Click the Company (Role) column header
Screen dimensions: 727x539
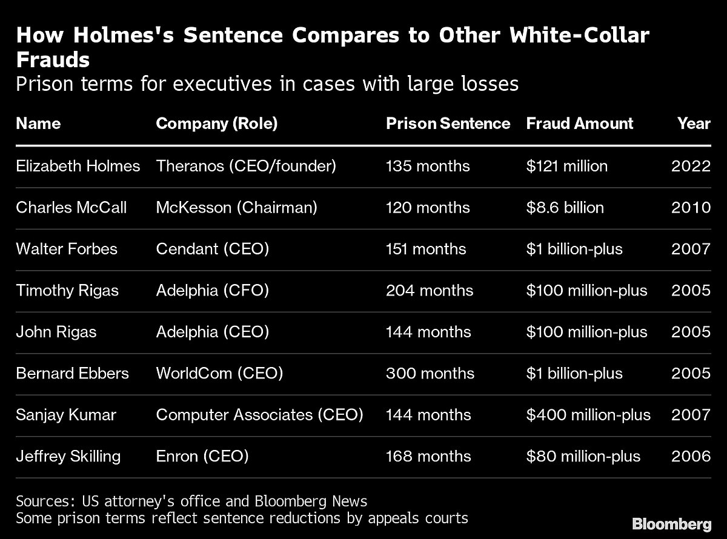tap(216, 124)
